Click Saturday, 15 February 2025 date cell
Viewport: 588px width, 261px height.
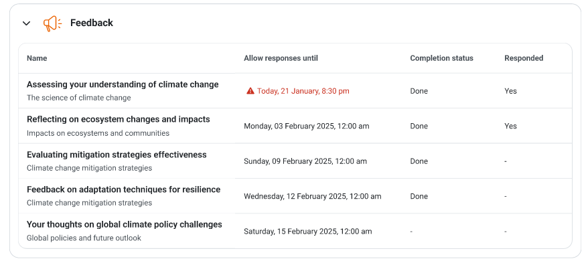click(308, 232)
